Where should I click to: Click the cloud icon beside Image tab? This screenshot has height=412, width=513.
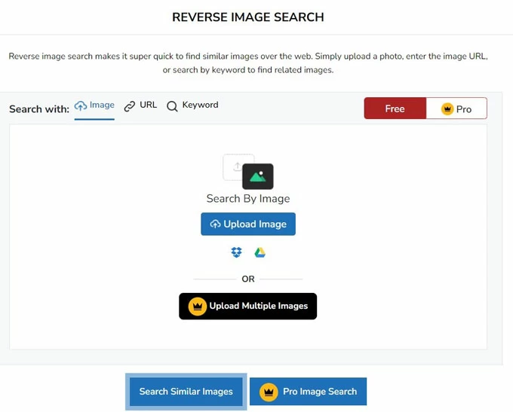click(x=81, y=106)
